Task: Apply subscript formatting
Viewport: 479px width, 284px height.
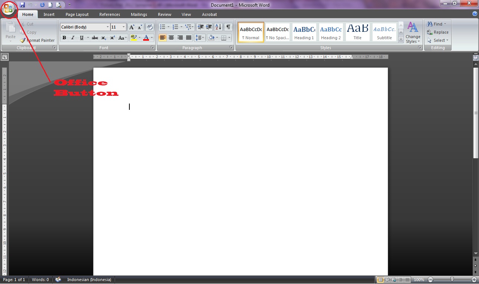Action: [x=104, y=38]
